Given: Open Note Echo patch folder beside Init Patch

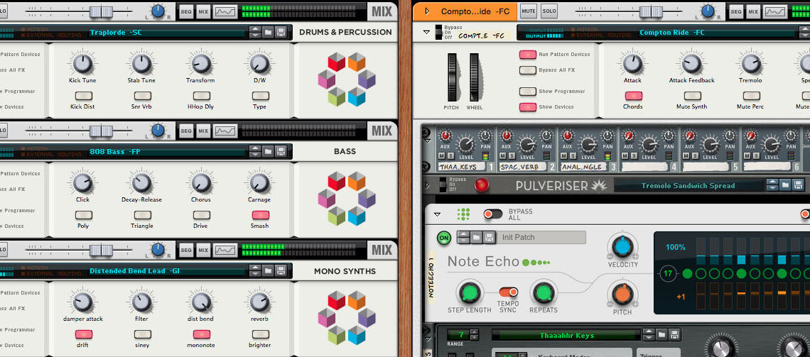Looking at the screenshot, I should coord(476,237).
